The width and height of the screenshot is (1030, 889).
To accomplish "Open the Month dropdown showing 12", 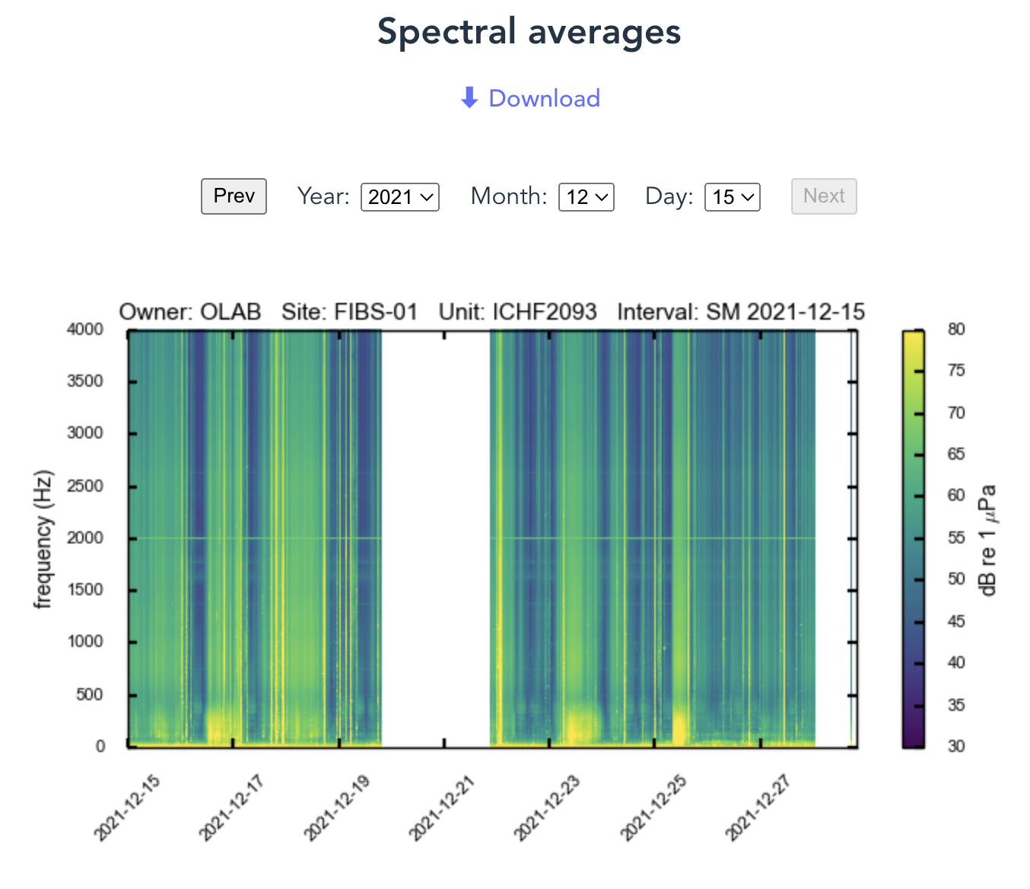I will coord(587,197).
